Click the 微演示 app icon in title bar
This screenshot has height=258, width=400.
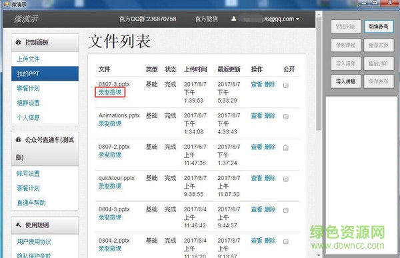click(x=6, y=4)
